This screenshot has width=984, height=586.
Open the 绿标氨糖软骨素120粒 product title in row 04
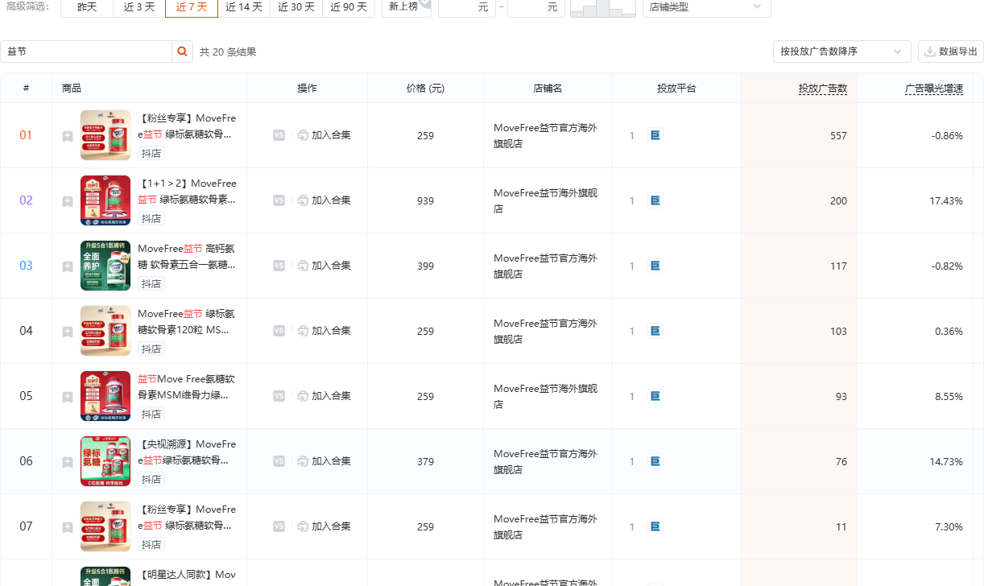click(188, 322)
